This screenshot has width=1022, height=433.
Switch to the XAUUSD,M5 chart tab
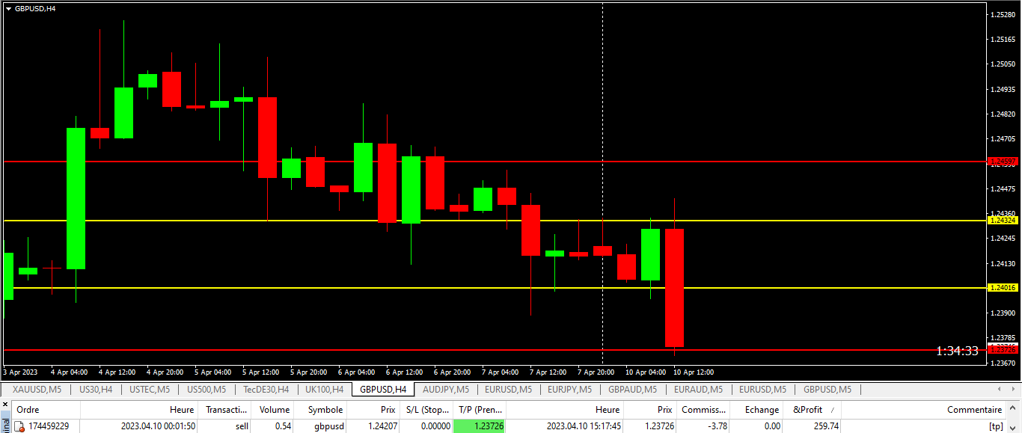[x=37, y=390]
